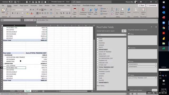Open the Formulas ribbon tab
This screenshot has height=95, width=169.
tap(34, 5)
